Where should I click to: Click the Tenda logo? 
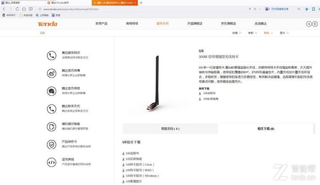coord(47,24)
